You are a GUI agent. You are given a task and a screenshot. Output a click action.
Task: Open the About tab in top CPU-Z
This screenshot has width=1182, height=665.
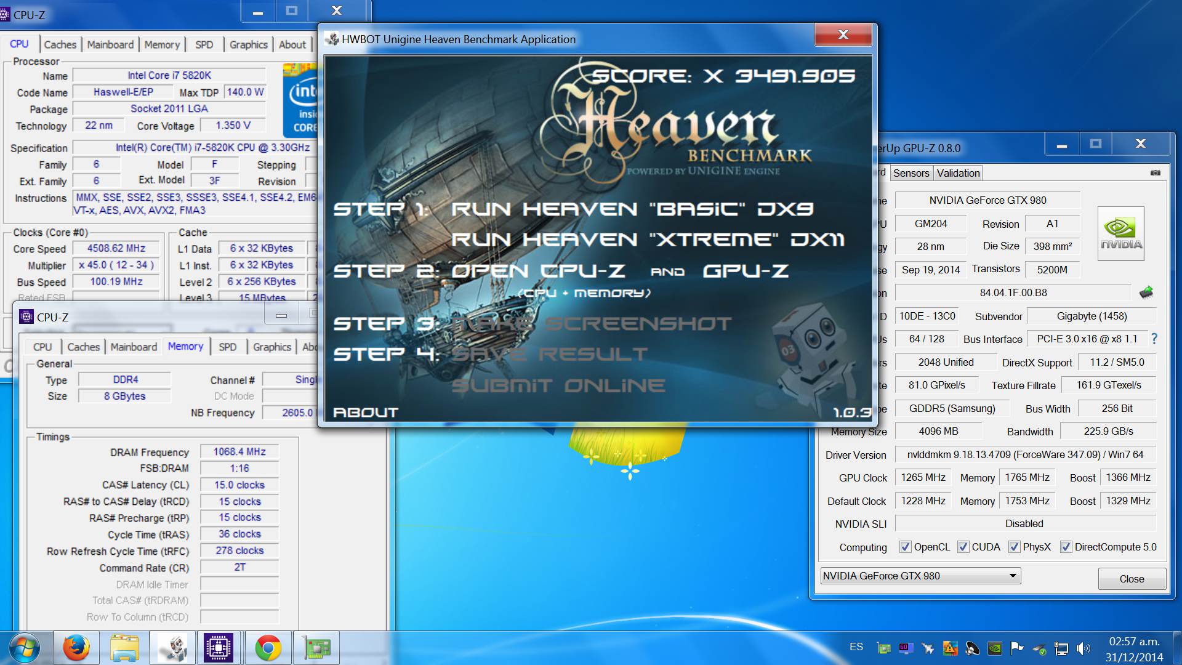tap(292, 44)
